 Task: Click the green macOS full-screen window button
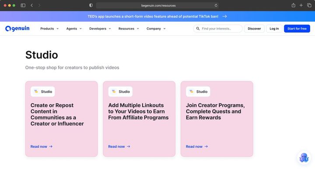pyautogui.click(x=14, y=5)
